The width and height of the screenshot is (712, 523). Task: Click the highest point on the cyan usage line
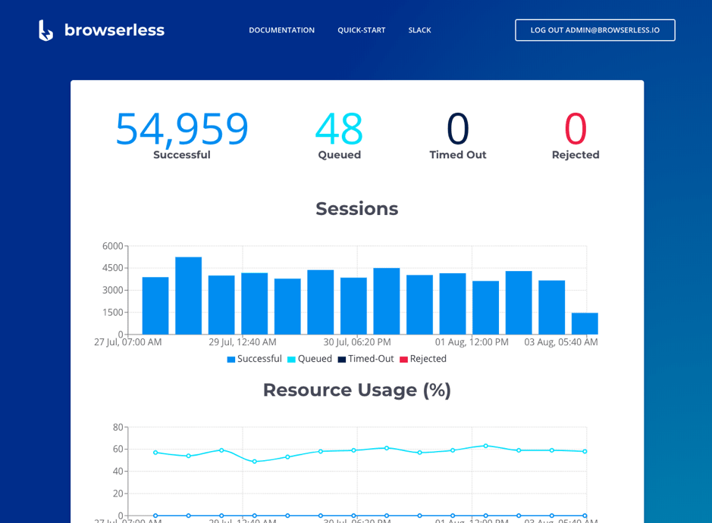[x=486, y=446]
